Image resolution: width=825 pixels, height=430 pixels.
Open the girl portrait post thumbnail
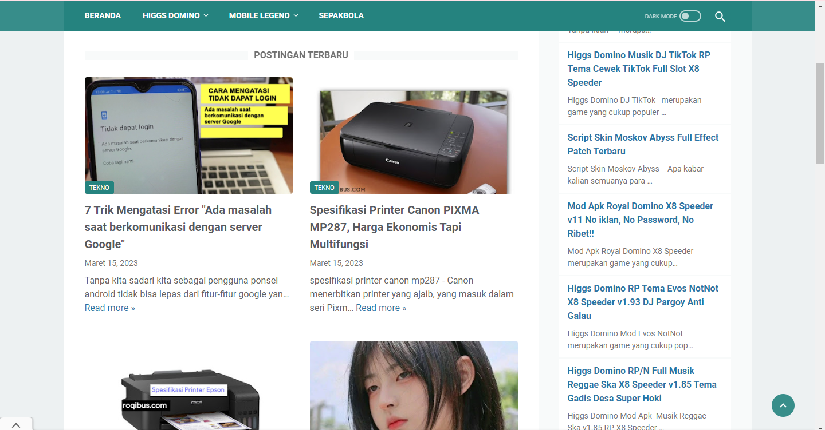coord(414,385)
